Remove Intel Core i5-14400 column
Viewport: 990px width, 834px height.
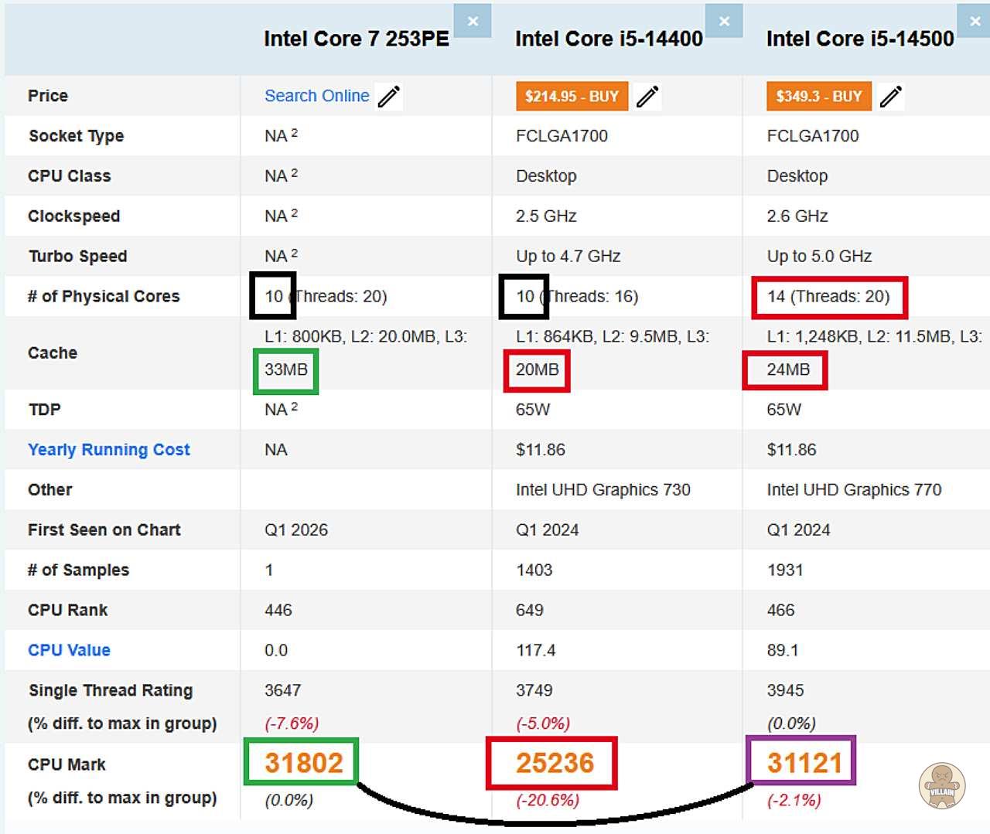[724, 21]
